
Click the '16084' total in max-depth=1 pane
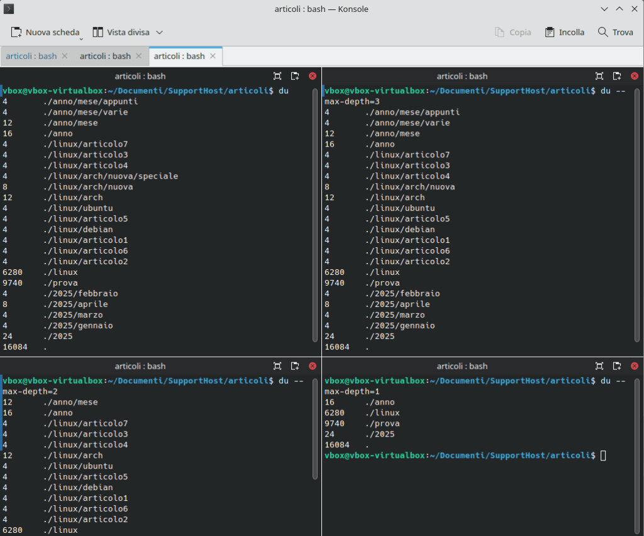pos(337,445)
